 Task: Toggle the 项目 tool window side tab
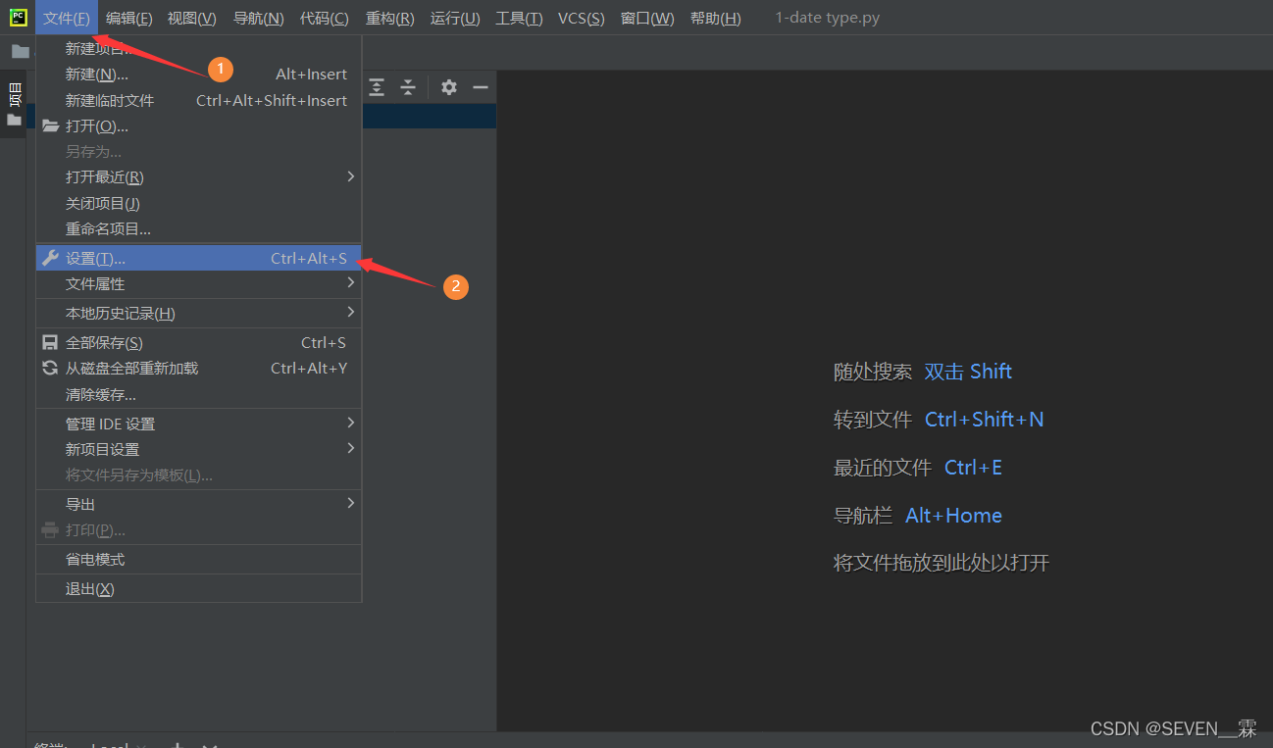pyautogui.click(x=14, y=96)
